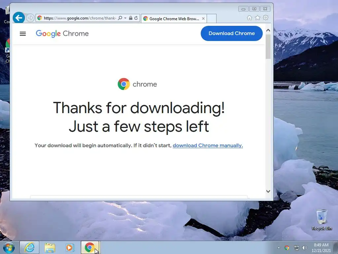Open the Home page icon
338x254 pixels.
(x=250, y=18)
